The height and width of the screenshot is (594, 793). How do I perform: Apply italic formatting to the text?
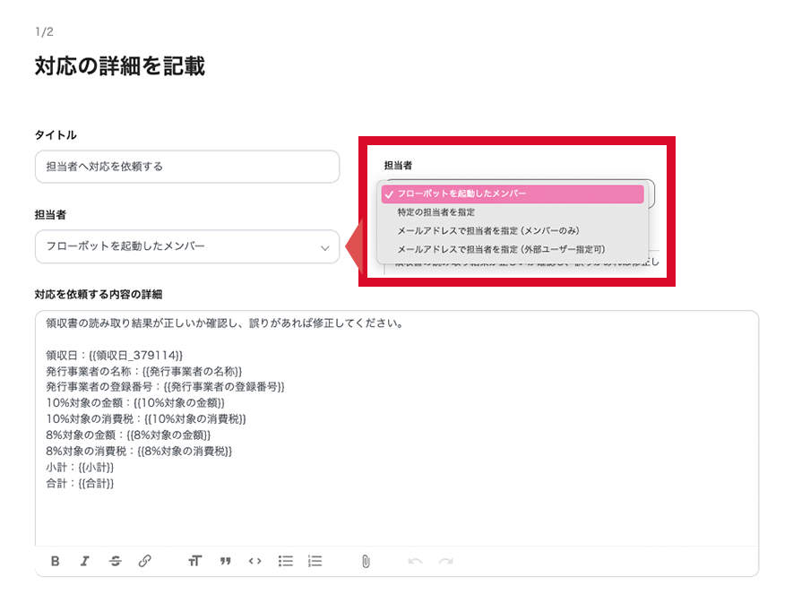click(x=84, y=562)
